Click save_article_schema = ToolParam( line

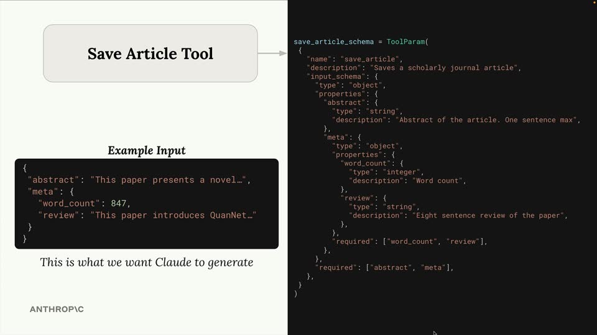click(x=361, y=42)
